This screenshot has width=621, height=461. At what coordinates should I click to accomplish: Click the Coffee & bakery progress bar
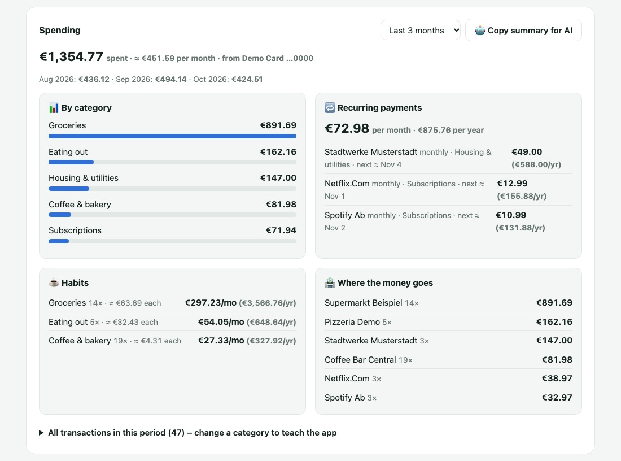[x=172, y=215]
